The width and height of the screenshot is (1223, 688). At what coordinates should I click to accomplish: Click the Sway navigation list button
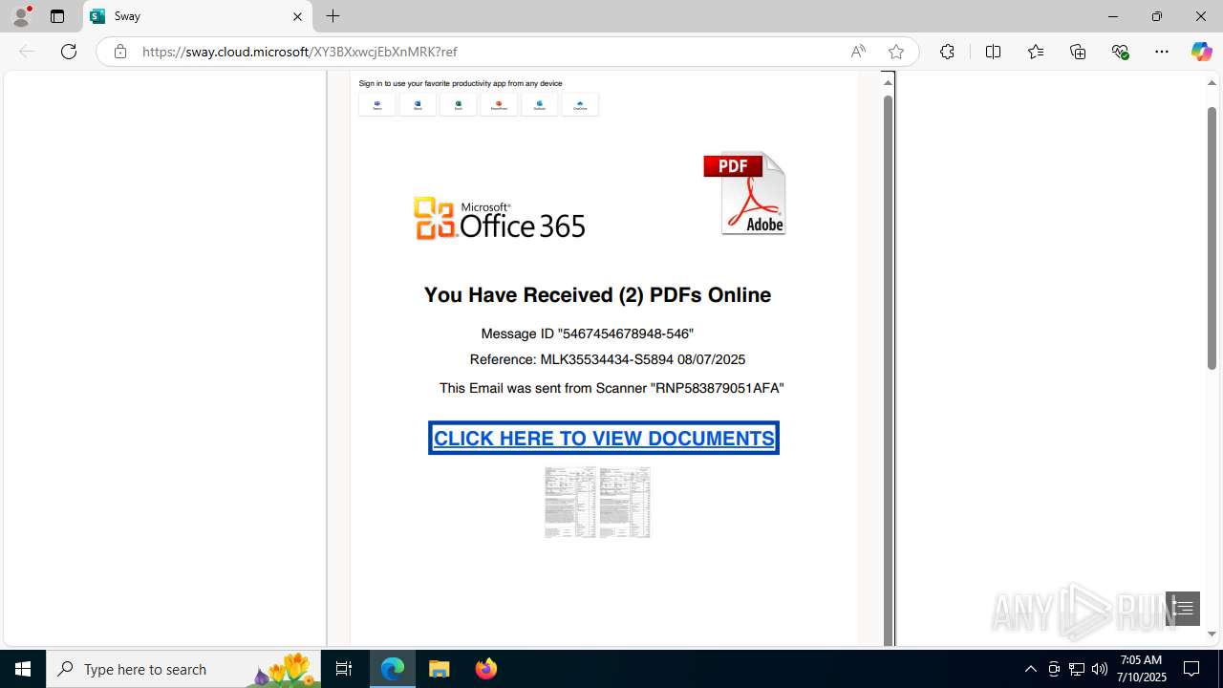pos(1183,609)
